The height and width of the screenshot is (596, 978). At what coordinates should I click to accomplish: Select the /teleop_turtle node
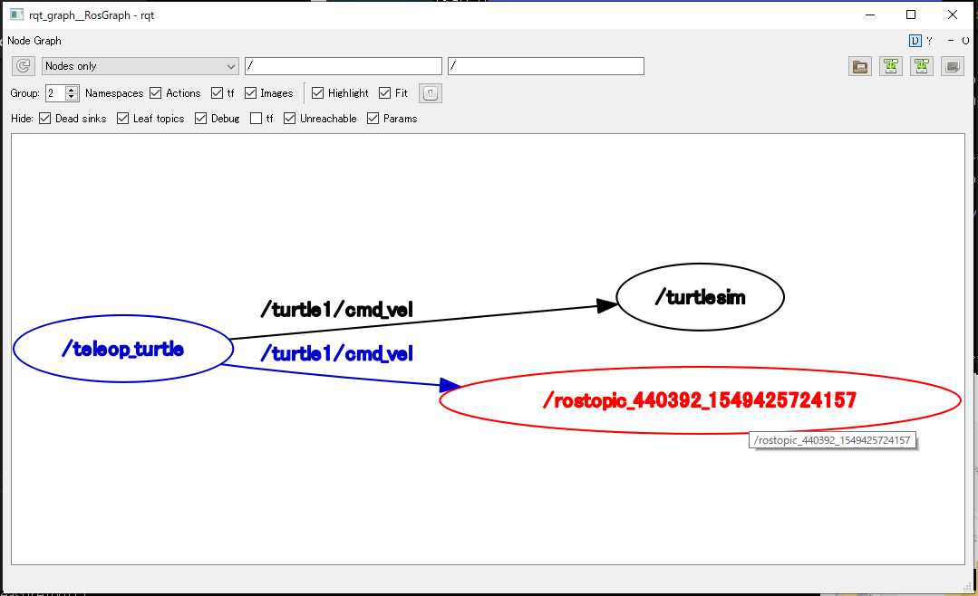123,349
